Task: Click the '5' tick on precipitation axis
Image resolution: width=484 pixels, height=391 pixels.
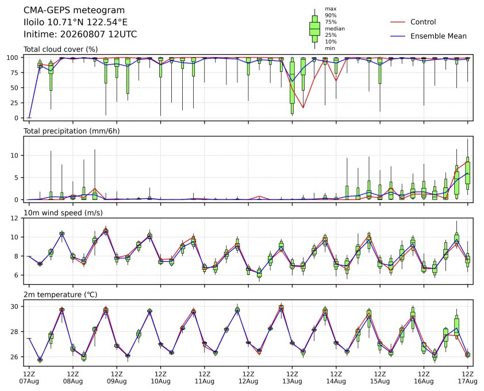Action: pos(17,178)
